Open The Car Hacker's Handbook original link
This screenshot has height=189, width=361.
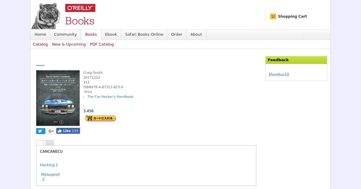pyautogui.click(x=110, y=97)
